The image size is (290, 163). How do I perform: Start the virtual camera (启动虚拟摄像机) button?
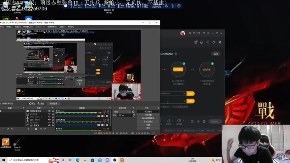tap(148, 118)
